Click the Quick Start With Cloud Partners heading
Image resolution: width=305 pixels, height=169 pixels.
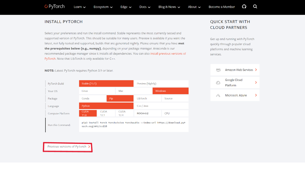pyautogui.click(x=230, y=25)
